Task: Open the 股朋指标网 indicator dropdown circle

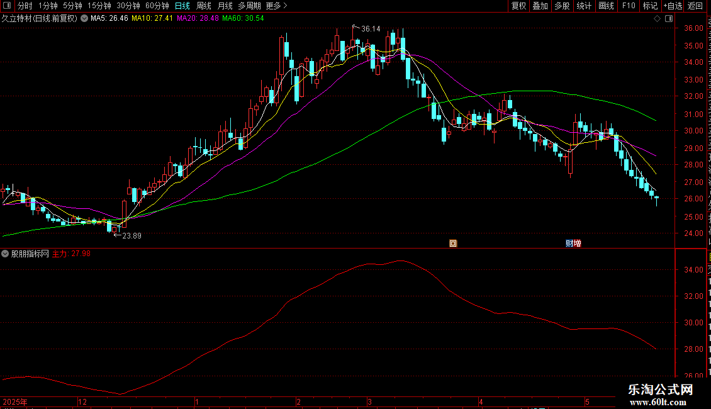Action: click(x=5, y=254)
